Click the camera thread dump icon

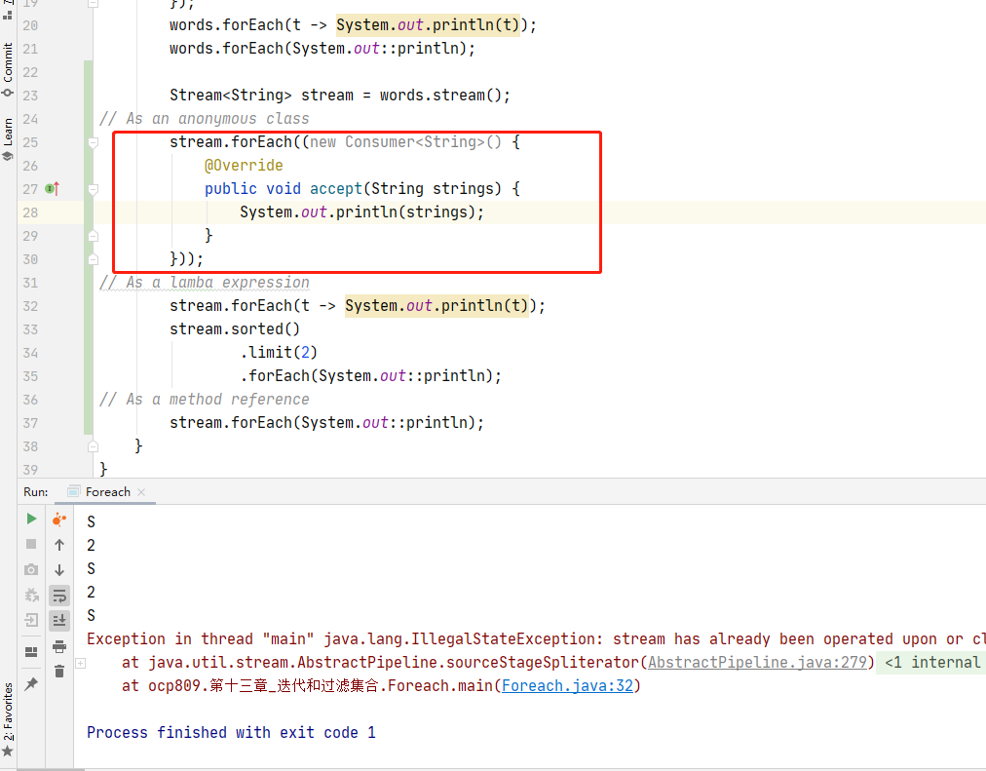(31, 569)
